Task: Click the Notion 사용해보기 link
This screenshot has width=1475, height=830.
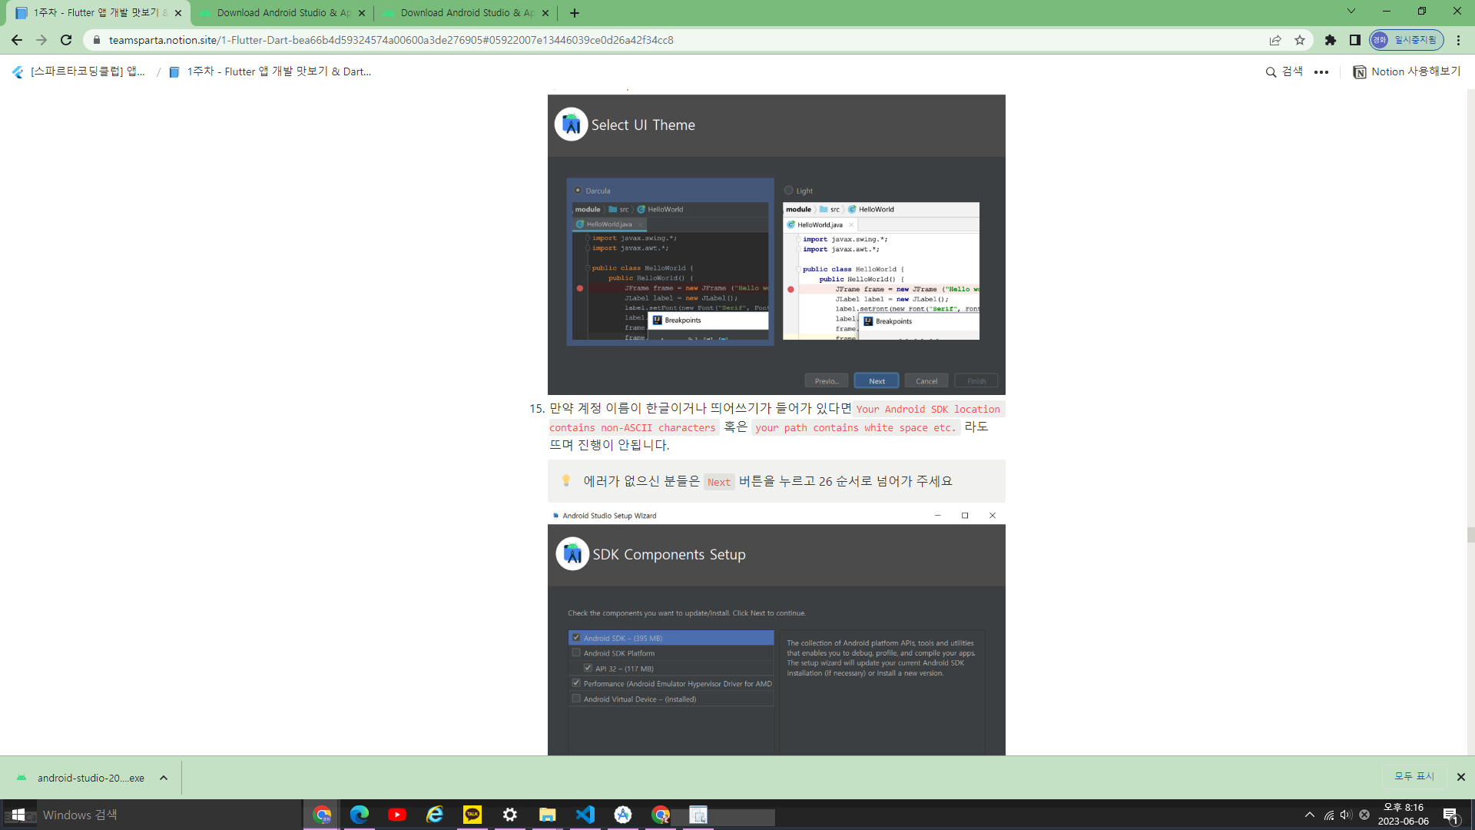Action: [x=1407, y=71]
